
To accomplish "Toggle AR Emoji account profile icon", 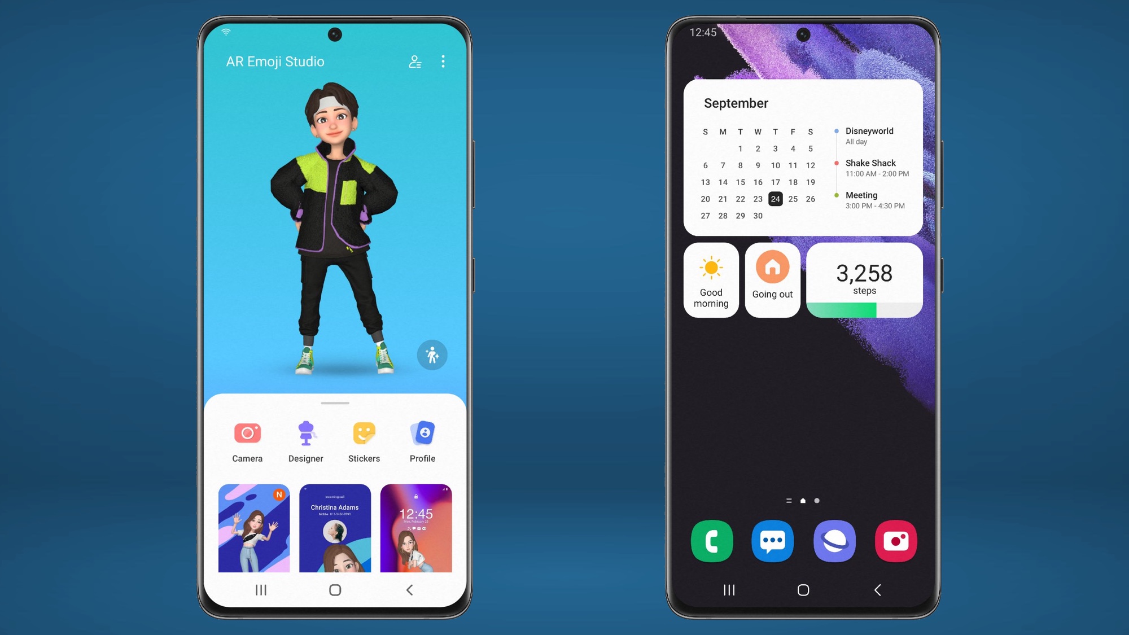I will coord(415,62).
